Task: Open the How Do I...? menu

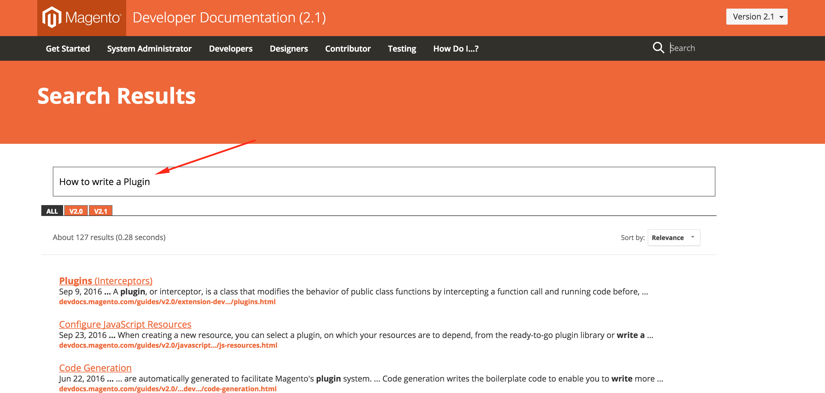Action: (456, 49)
